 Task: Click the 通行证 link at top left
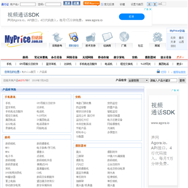[x=5, y=4]
